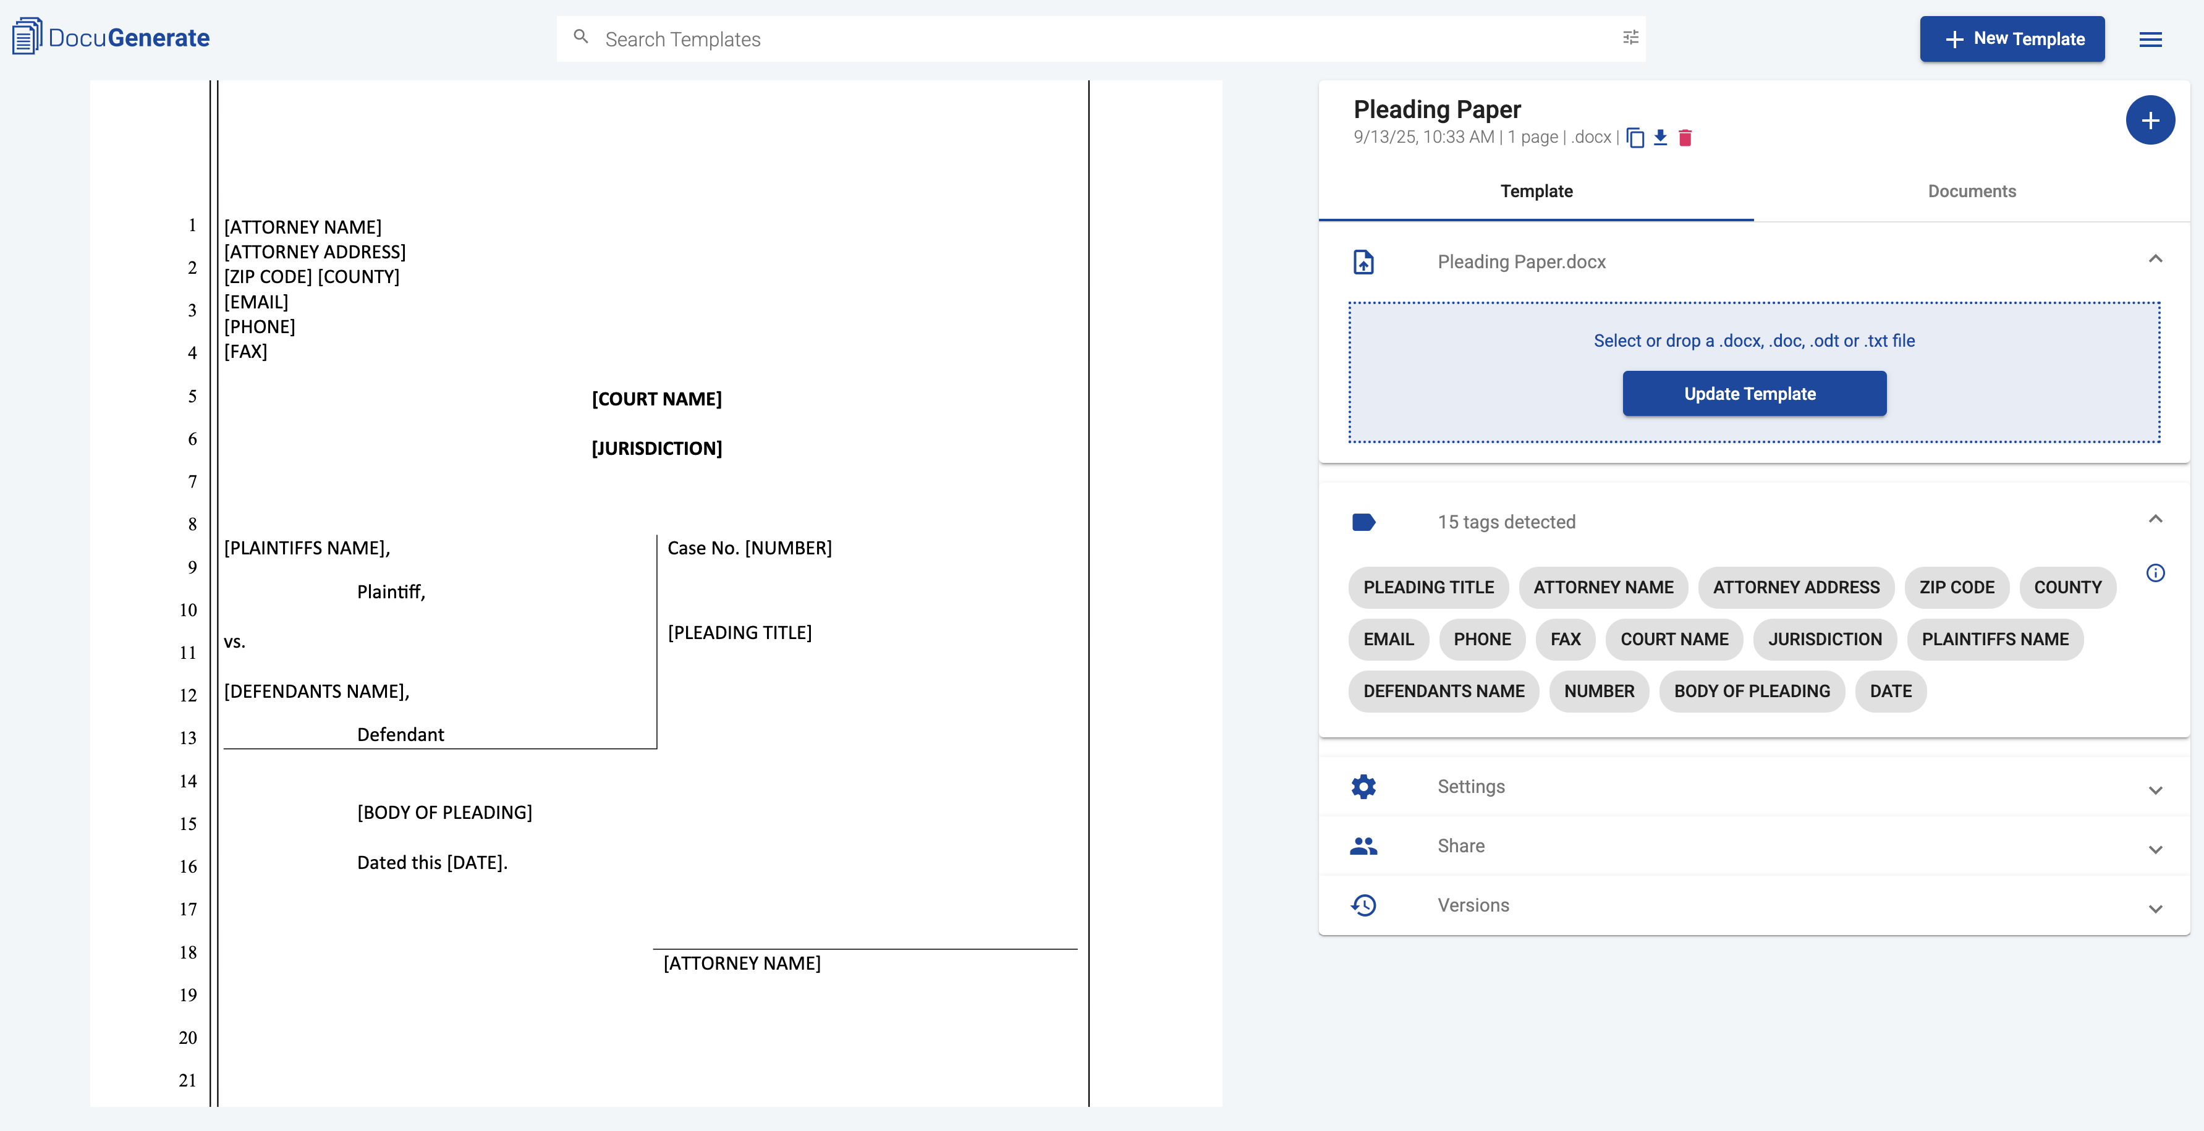The width and height of the screenshot is (2204, 1131).
Task: Expand the Settings section
Action: pos(2155,790)
